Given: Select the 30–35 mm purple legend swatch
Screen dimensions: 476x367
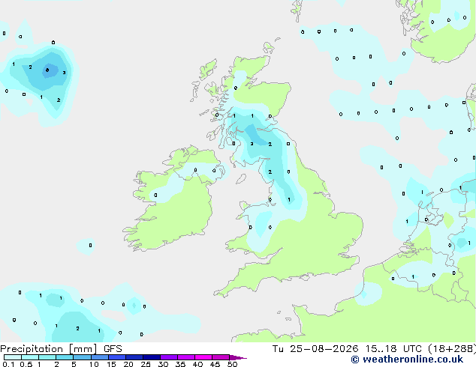Looking at the screenshot, I should (169, 357).
